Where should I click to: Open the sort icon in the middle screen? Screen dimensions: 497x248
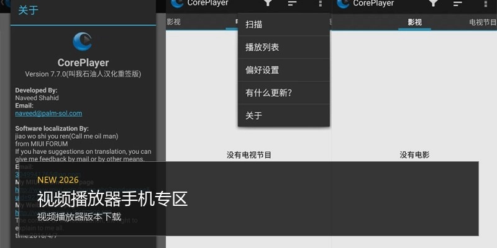point(292,3)
